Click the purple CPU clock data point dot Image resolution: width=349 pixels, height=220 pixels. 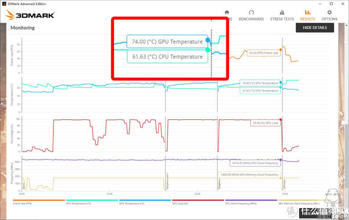[x=280, y=160]
